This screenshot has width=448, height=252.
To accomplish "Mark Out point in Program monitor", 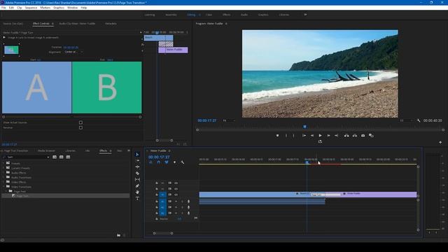I will 293,136.
